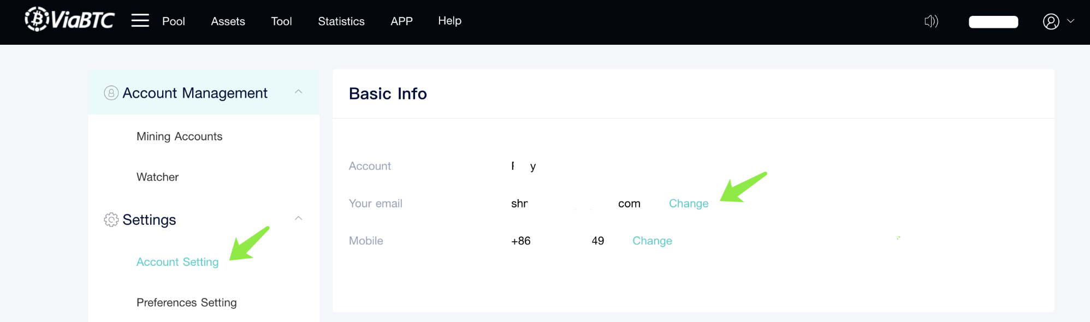Screen dimensions: 1090x322
Task: Open the Assets menu
Action: pos(228,21)
